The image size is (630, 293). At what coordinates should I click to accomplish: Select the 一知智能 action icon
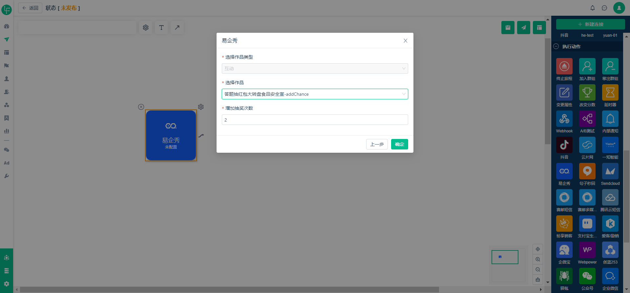coord(610,145)
